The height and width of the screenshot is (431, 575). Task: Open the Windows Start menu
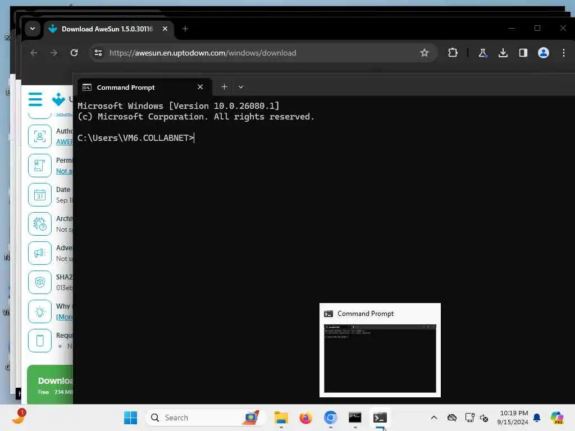point(130,418)
